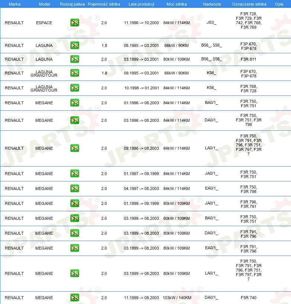Click date range 09.1995 -> 03.2001
Screen dimensions: 291x304
pyautogui.click(x=141, y=73)
